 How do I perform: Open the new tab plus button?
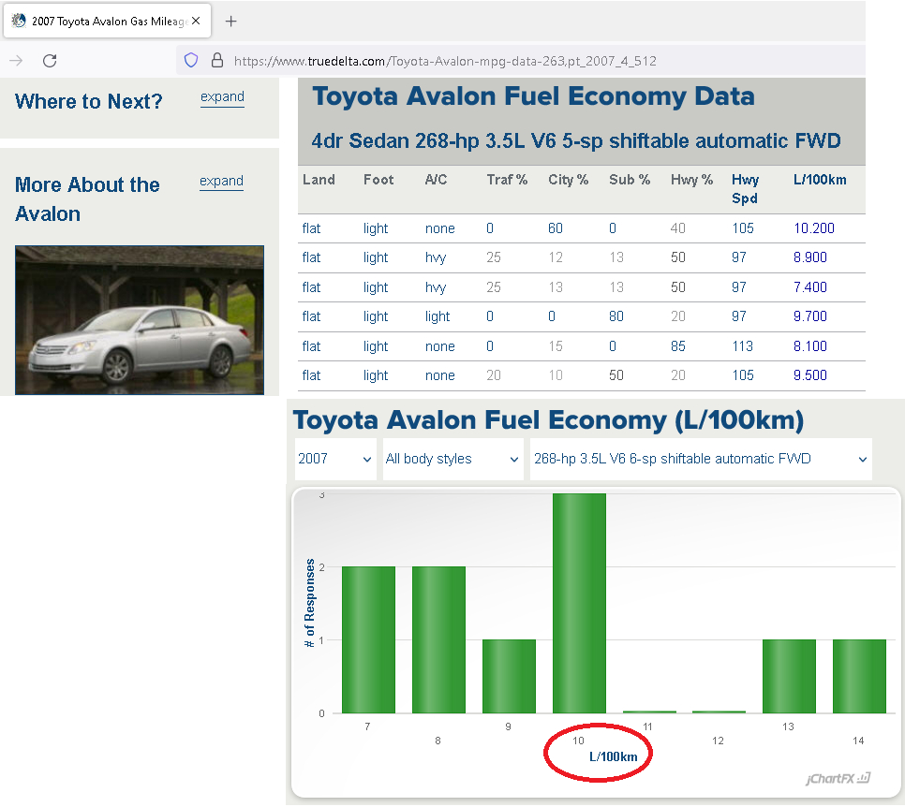(230, 22)
